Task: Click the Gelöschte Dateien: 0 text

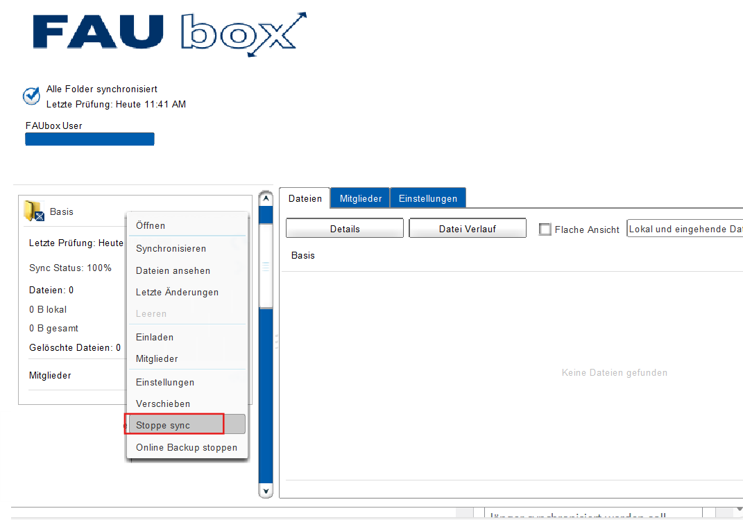Action: tap(75, 347)
